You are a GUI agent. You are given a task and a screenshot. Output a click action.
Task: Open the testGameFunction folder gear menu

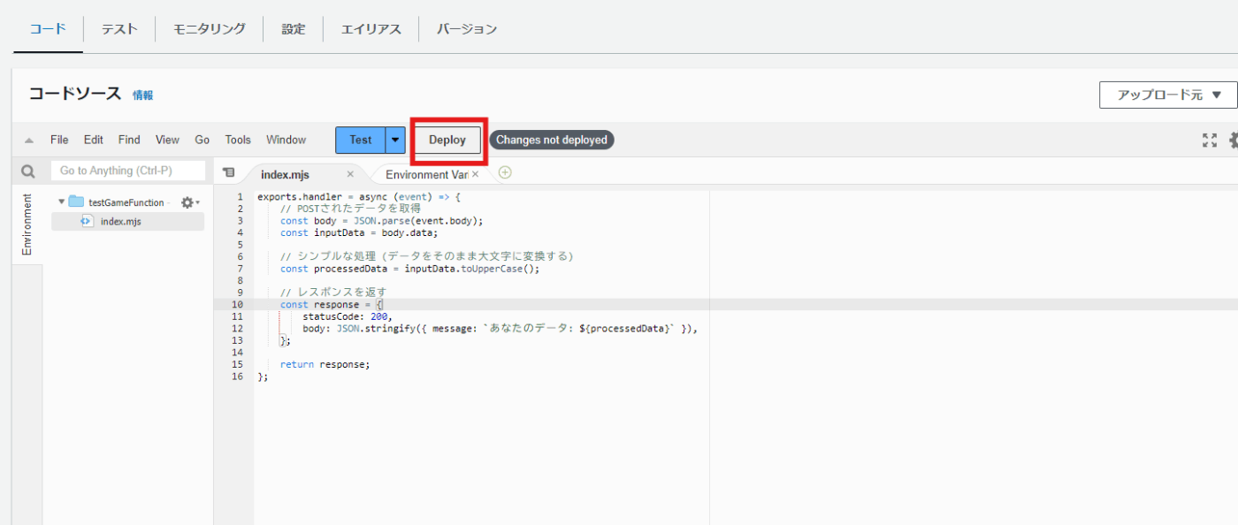click(190, 202)
